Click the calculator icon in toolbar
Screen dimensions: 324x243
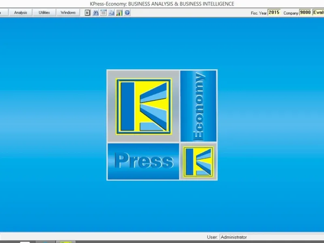point(87,13)
